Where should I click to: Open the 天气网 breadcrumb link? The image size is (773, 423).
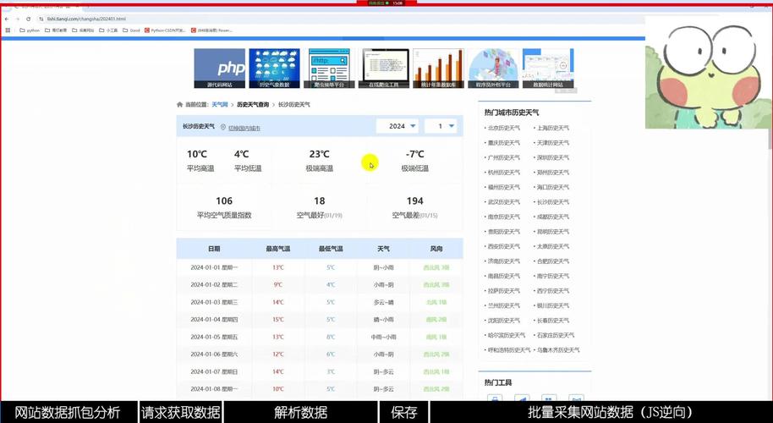pos(220,105)
